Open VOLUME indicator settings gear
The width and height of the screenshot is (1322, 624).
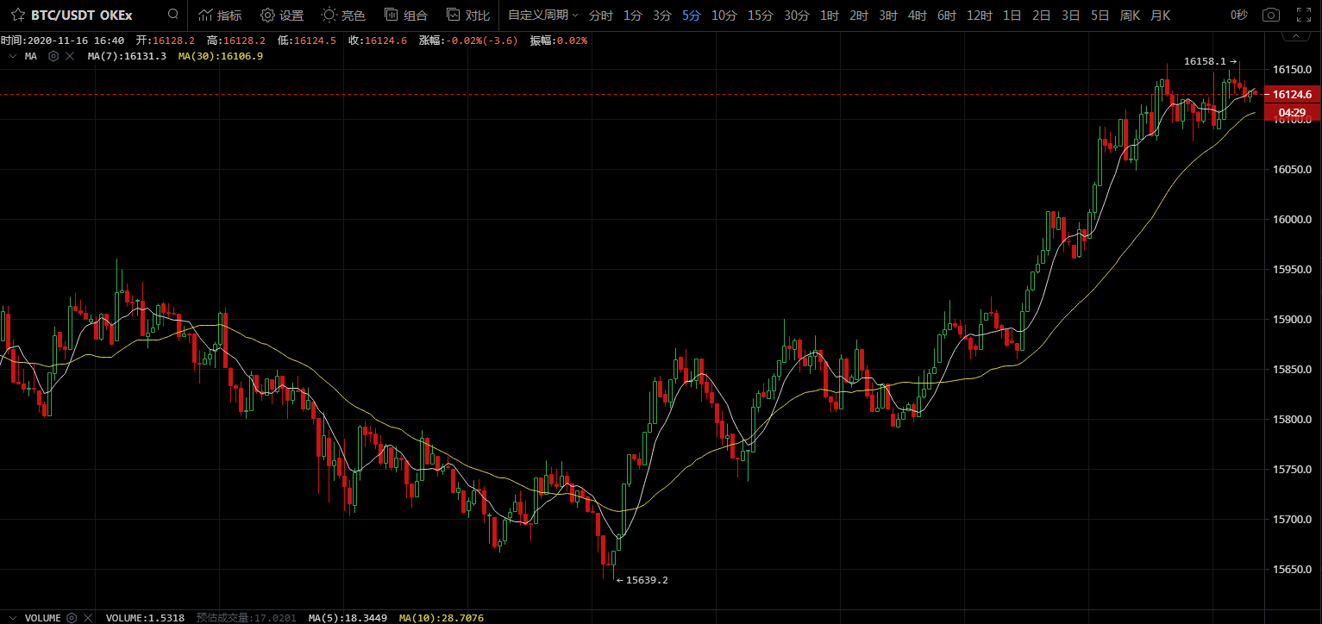click(72, 618)
